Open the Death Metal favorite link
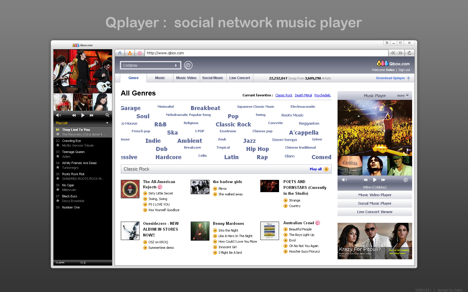The height and width of the screenshot is (292, 468). pyautogui.click(x=303, y=95)
